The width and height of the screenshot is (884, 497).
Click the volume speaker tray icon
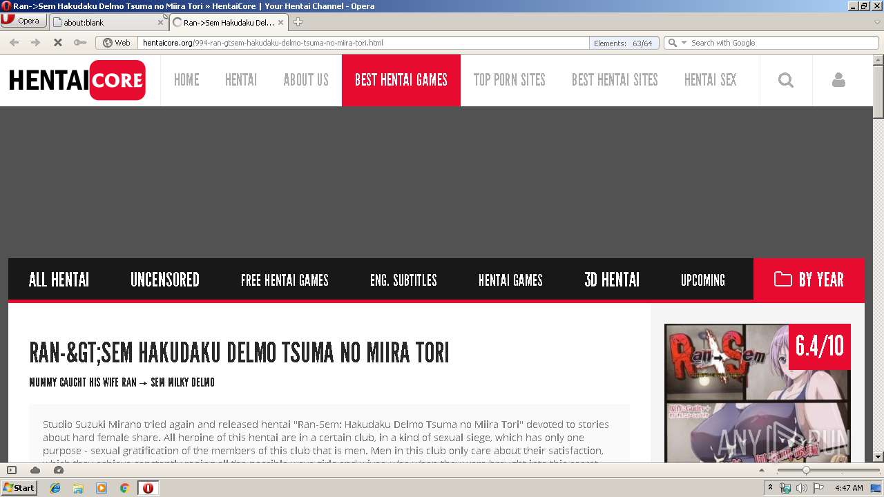[802, 488]
